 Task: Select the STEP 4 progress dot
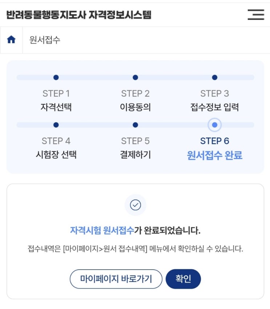(56, 125)
